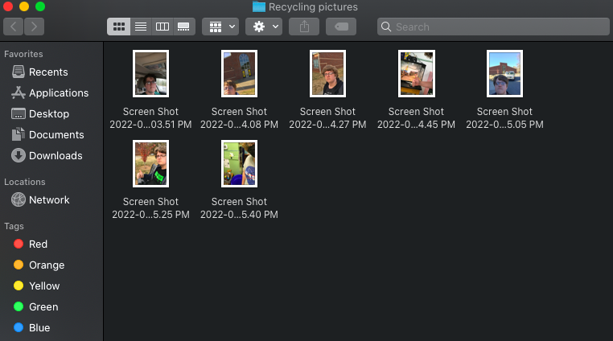The image size is (613, 341).
Task: Go back with the left arrow
Action: (x=14, y=27)
